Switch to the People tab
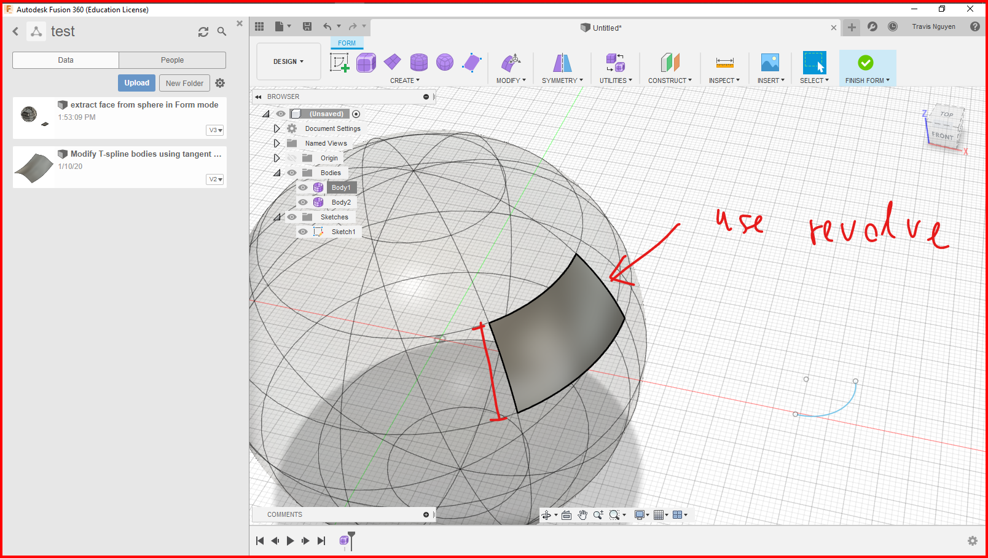Viewport: 988px width, 558px height. point(172,60)
